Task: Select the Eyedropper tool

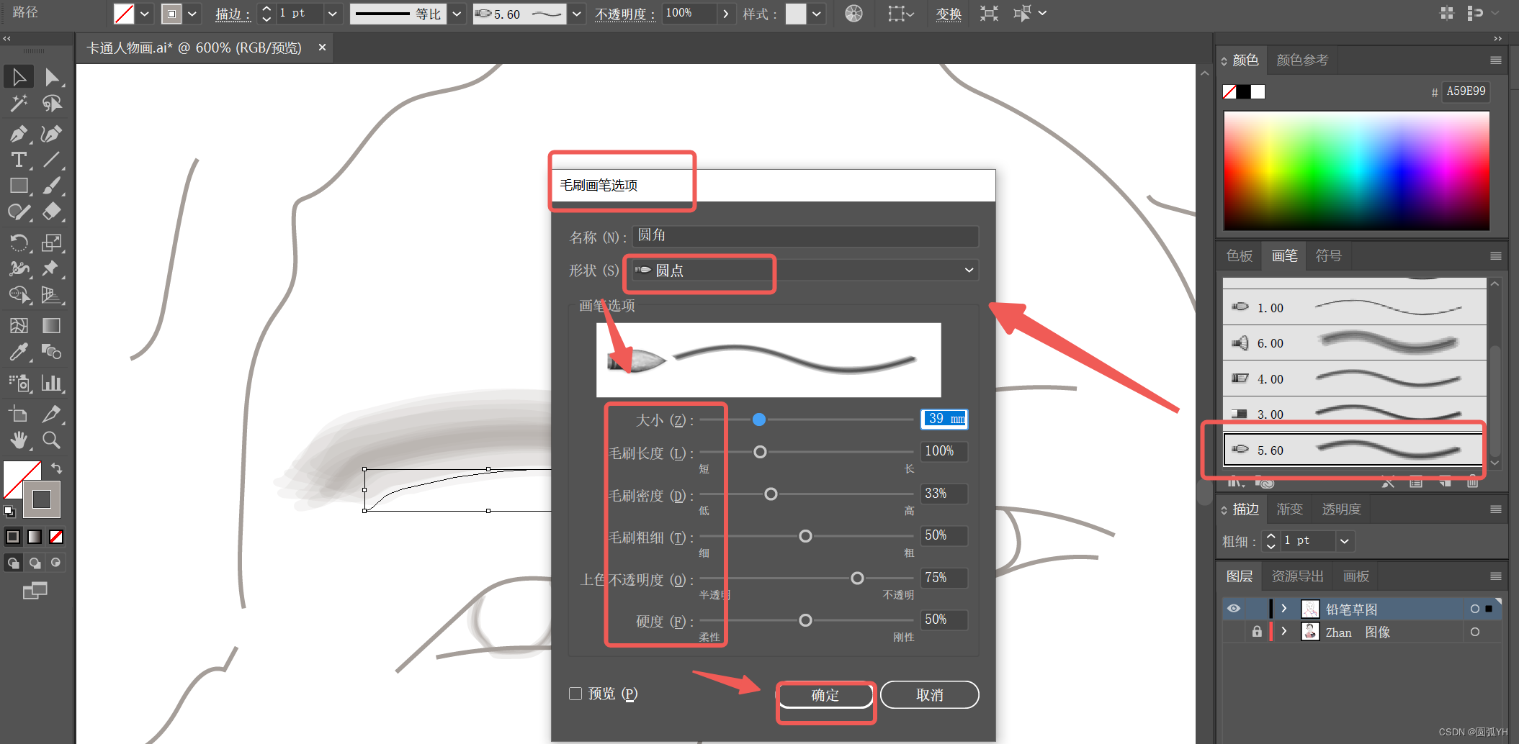Action: click(x=19, y=352)
